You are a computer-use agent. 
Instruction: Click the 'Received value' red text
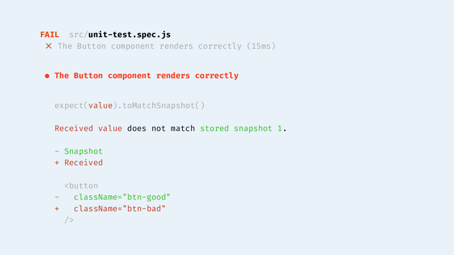[x=88, y=128]
